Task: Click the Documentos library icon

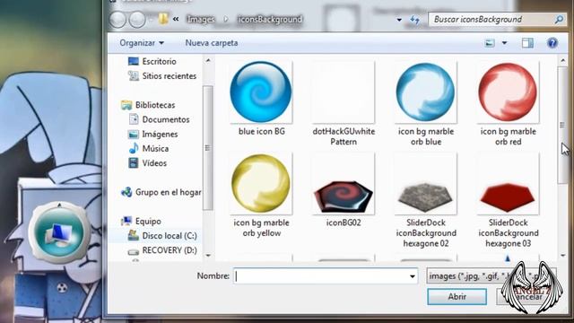Action: 134,119
